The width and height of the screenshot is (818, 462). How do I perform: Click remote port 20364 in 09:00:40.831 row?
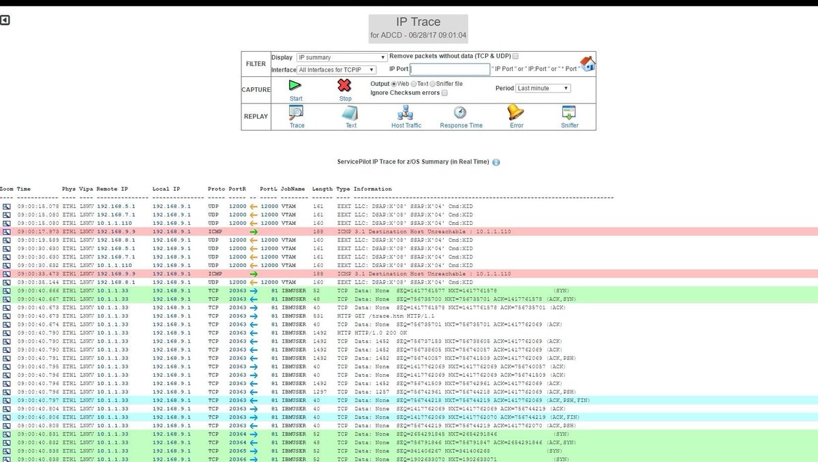point(237,433)
